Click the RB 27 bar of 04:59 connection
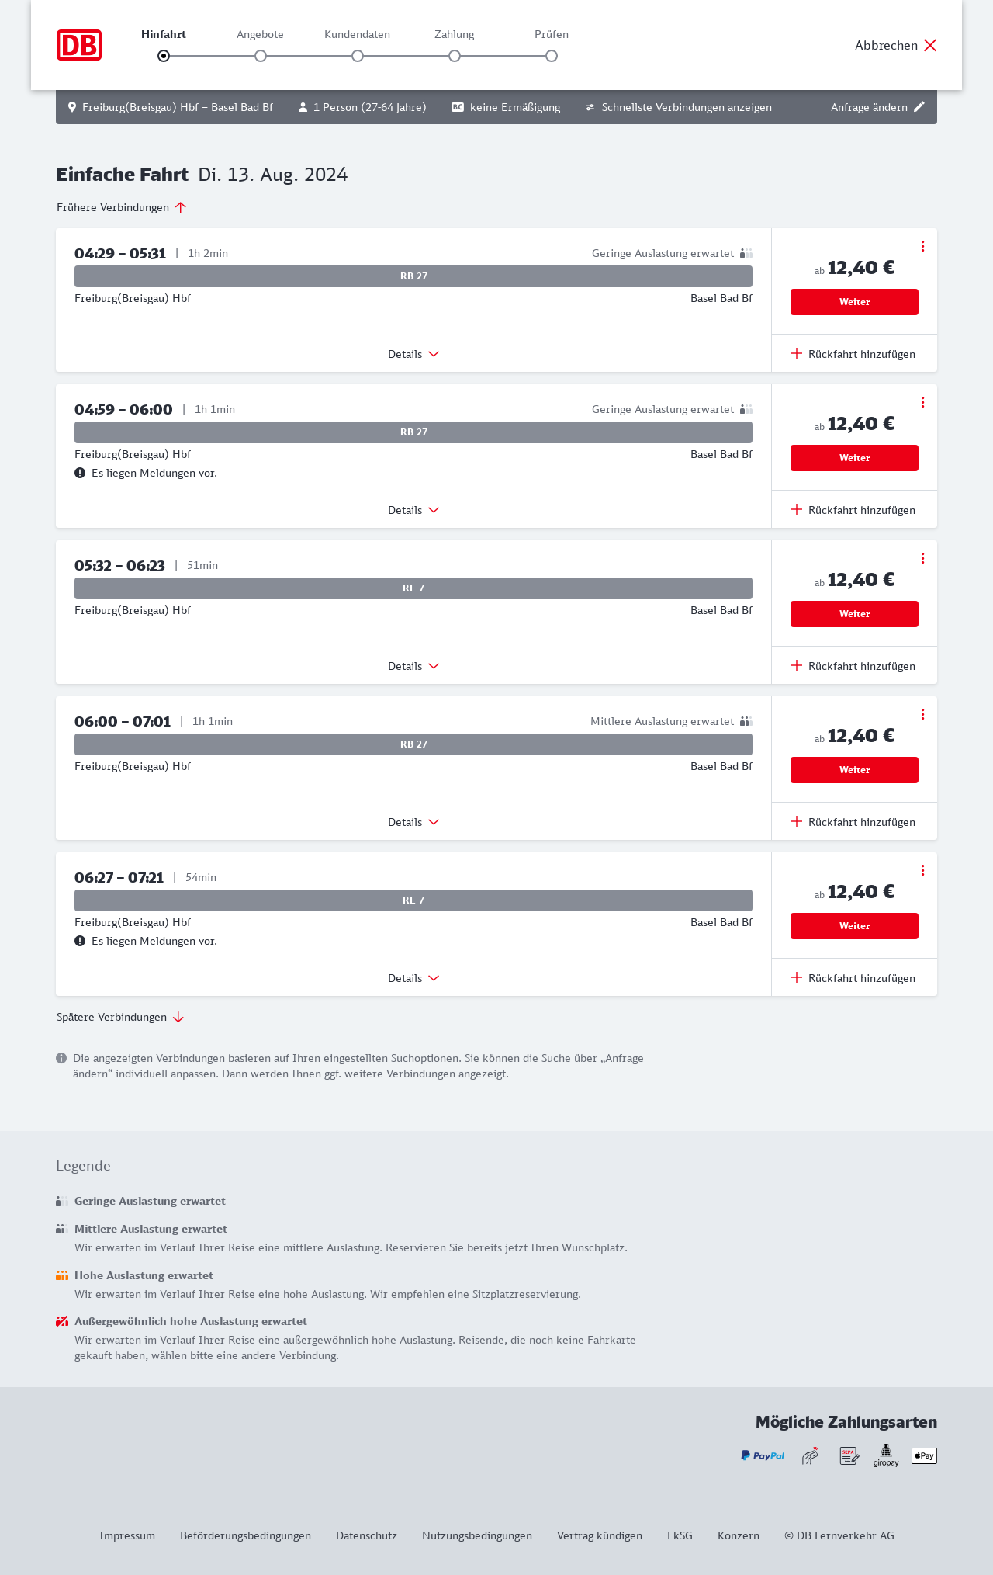The image size is (993, 1575). 413,432
